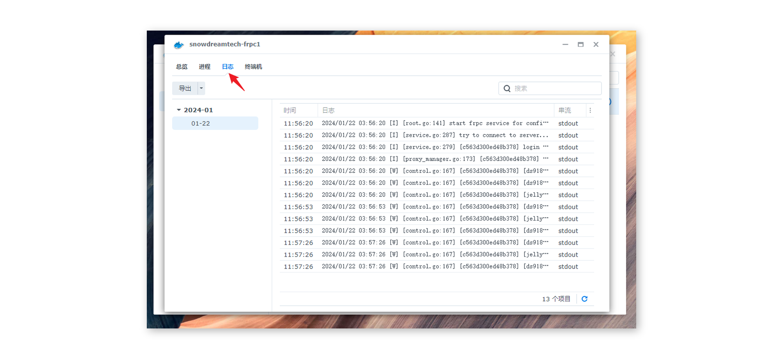Viewport: 783px width, 359px height.
Task: Click the first 11:57:26 time cell
Action: click(x=299, y=243)
